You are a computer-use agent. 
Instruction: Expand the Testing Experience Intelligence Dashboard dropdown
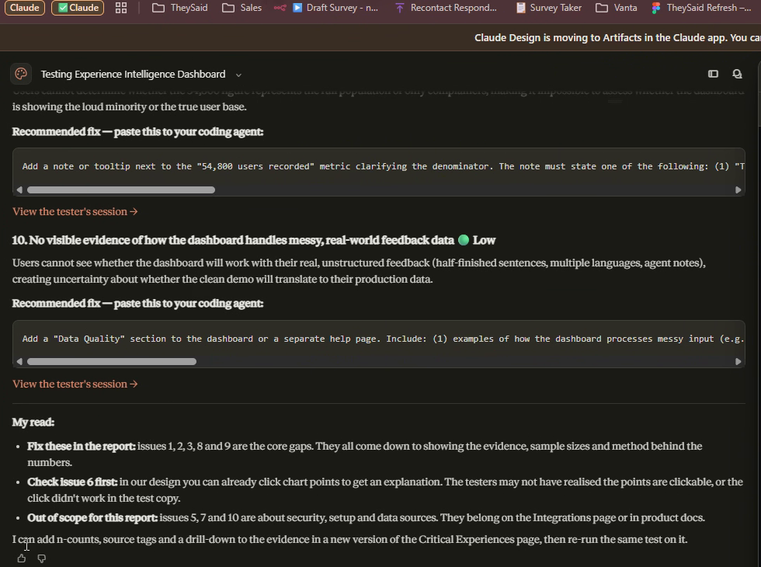(238, 75)
